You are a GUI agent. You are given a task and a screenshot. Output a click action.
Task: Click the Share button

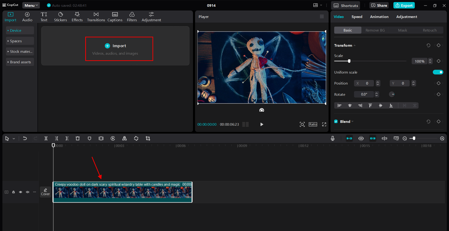point(379,5)
